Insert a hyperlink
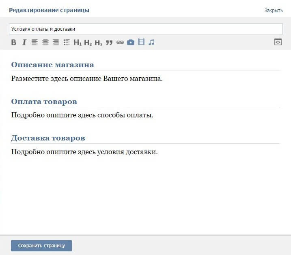 click(x=120, y=42)
